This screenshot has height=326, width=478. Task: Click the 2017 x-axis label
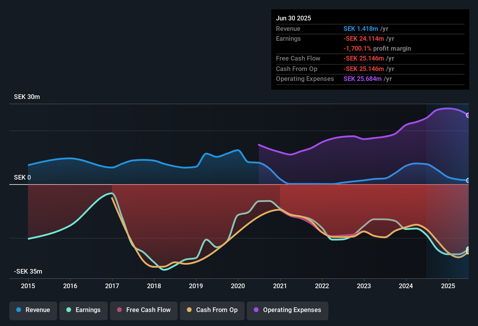(x=112, y=286)
